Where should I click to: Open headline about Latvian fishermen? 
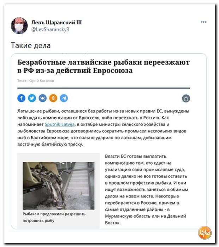(103, 66)
